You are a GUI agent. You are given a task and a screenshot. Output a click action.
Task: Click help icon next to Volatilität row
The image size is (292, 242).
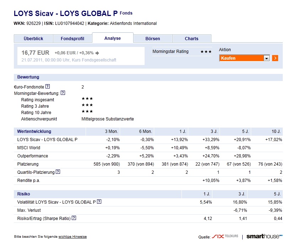coord(99,201)
